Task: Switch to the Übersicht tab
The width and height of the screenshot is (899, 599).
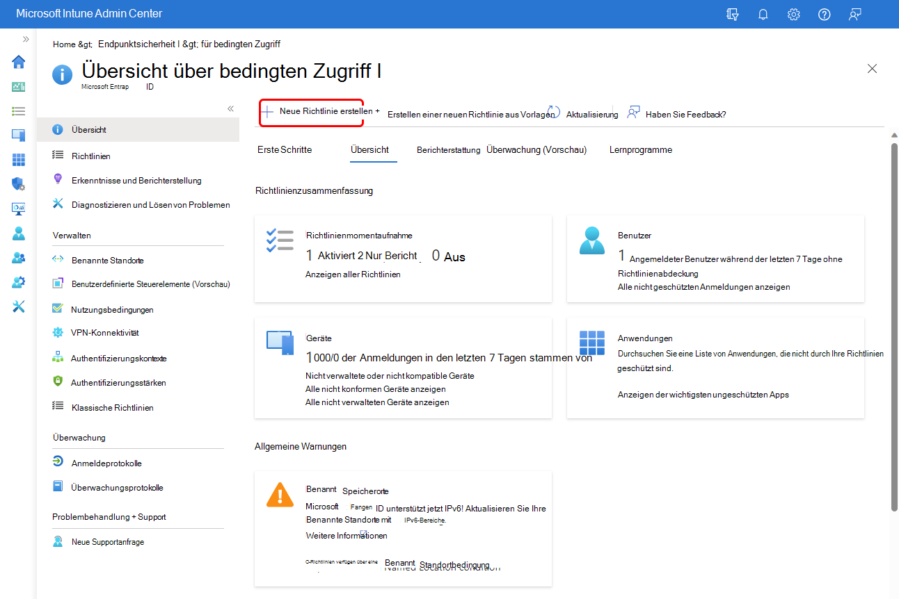Action: (x=369, y=149)
